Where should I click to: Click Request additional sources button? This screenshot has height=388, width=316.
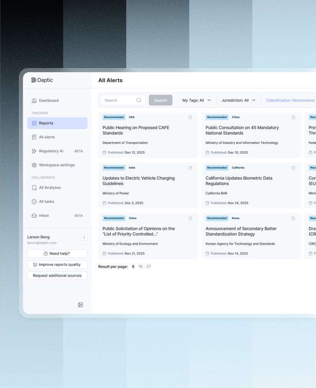[57, 276]
